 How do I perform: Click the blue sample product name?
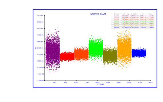click(x=116, y=27)
